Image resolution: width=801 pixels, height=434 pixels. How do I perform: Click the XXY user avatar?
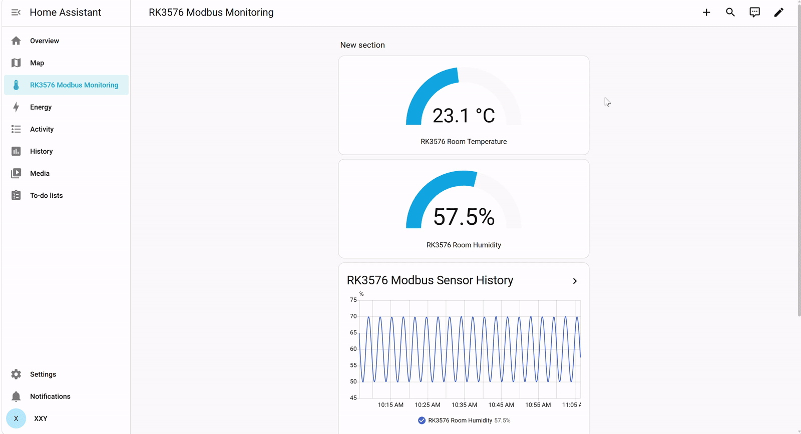click(x=16, y=418)
